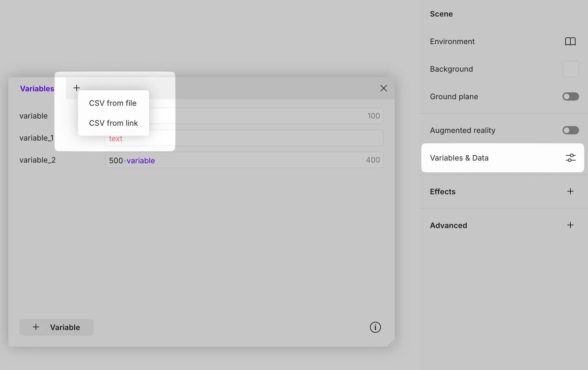Select the variable_2 name label
The height and width of the screenshot is (370, 588).
[38, 160]
